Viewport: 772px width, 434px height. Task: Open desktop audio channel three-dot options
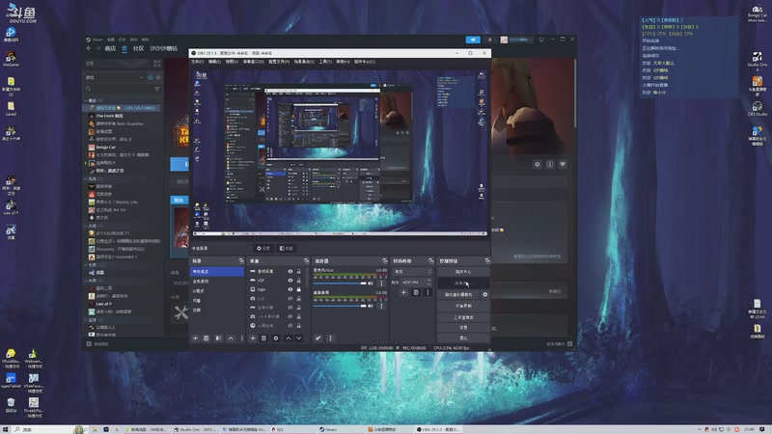381,306
